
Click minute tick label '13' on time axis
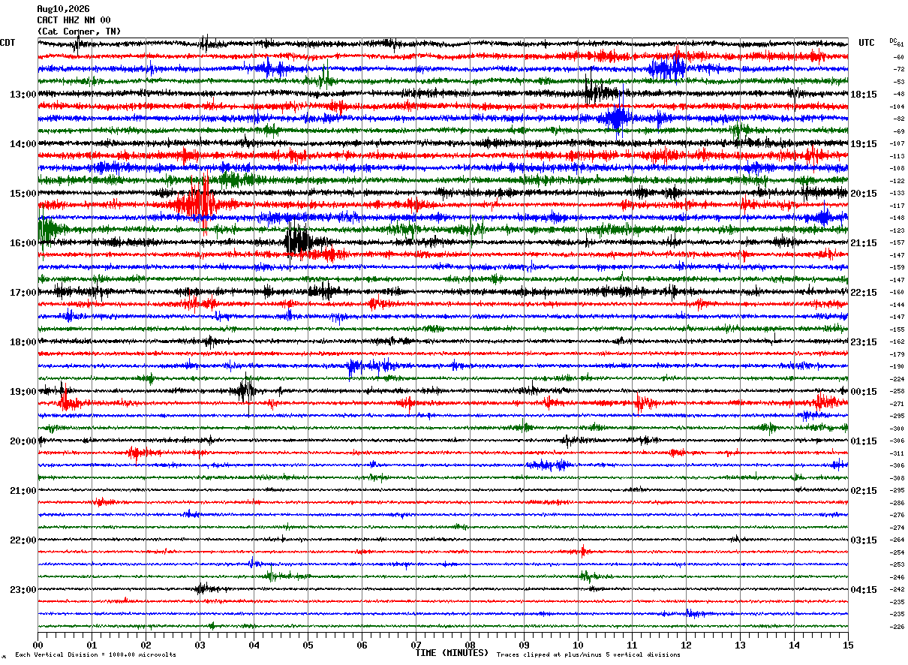740,645
